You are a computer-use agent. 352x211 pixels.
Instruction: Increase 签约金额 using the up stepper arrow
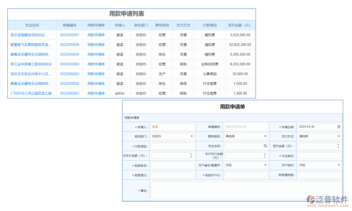coord(338,144)
